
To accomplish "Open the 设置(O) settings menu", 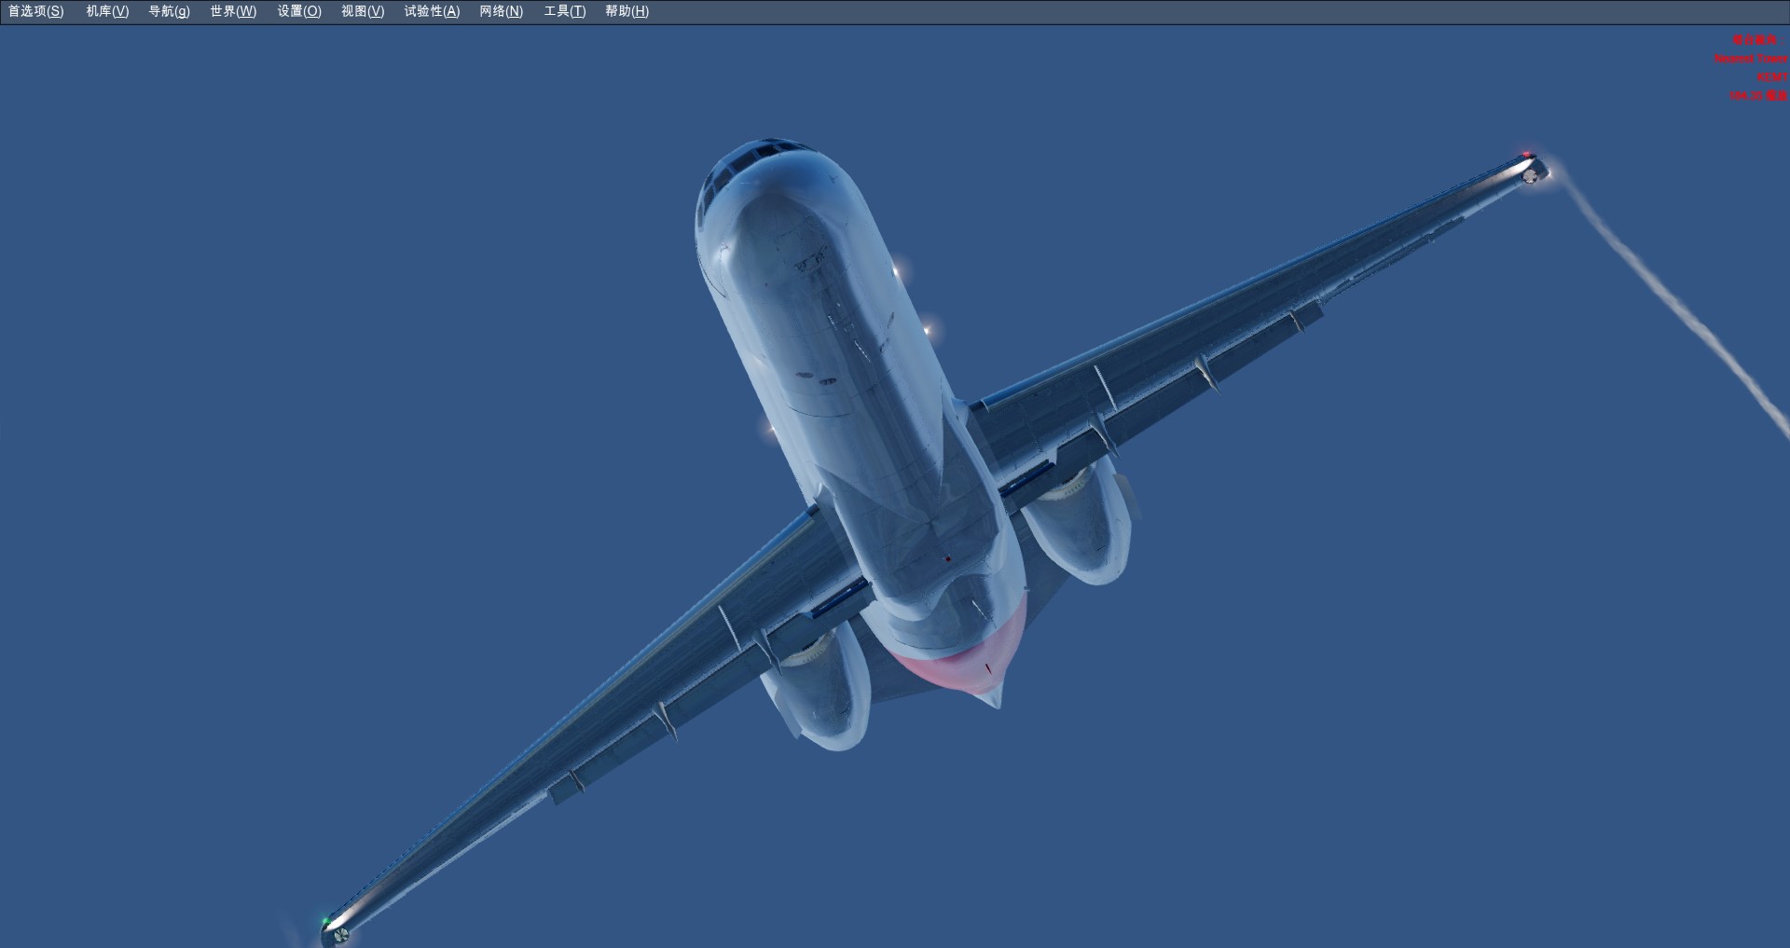I will point(299,11).
